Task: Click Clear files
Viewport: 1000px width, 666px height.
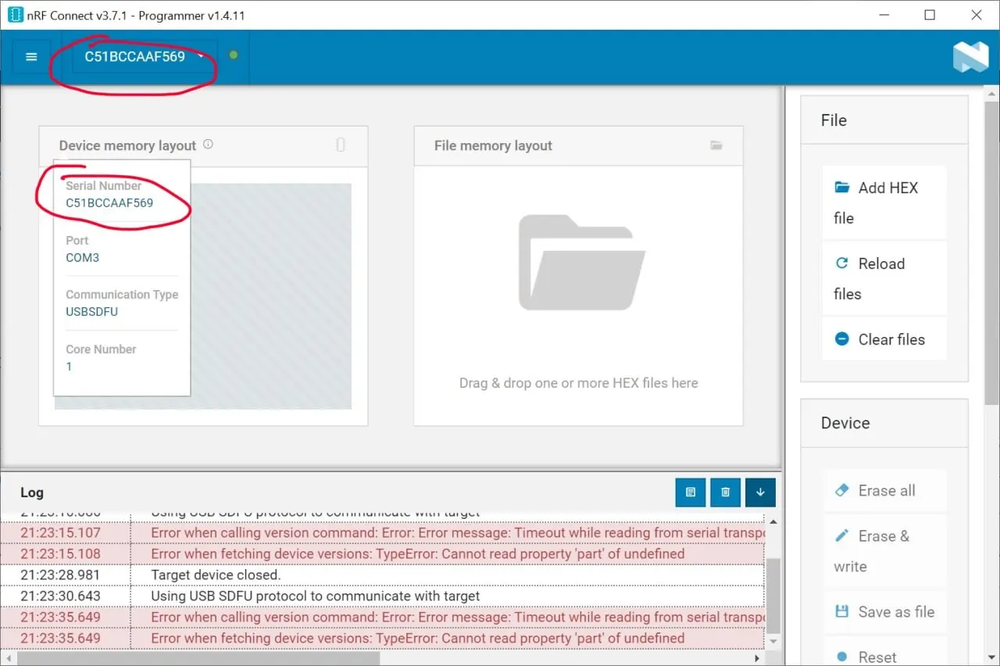Action: [x=884, y=339]
